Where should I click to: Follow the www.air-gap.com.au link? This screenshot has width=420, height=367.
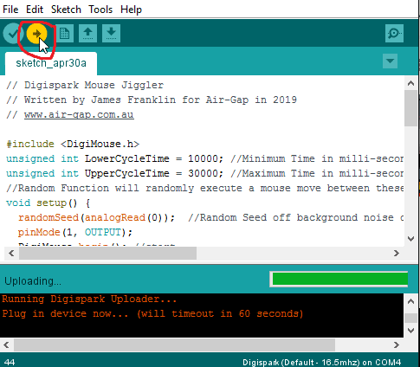point(79,114)
